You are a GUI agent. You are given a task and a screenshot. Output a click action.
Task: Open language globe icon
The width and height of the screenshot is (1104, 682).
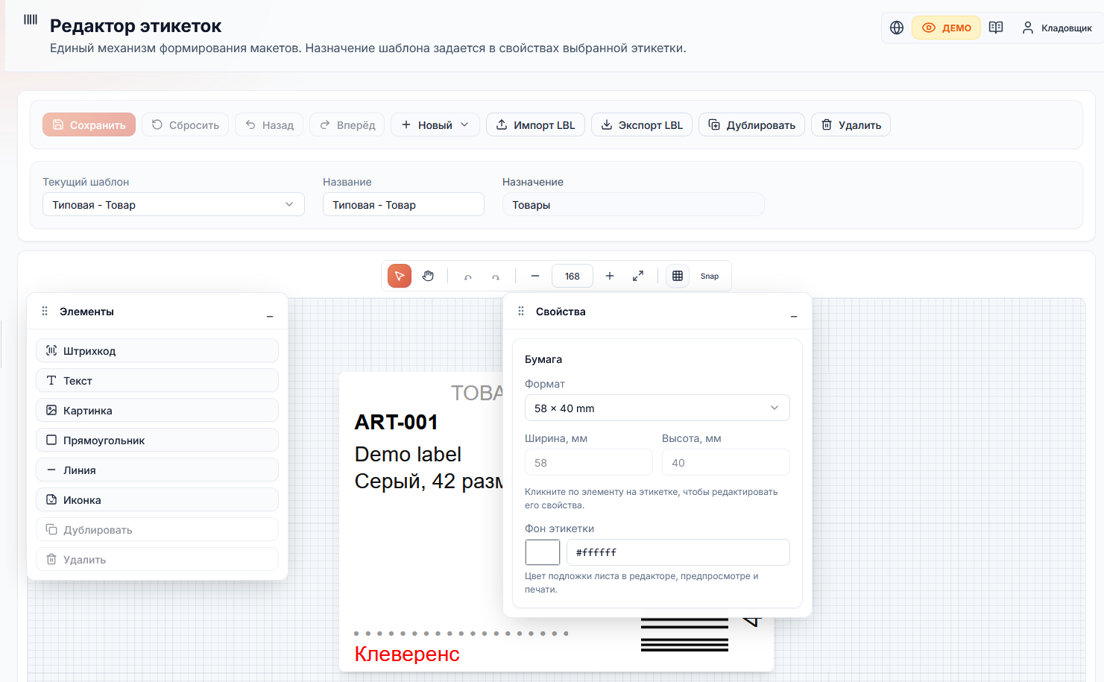(897, 28)
